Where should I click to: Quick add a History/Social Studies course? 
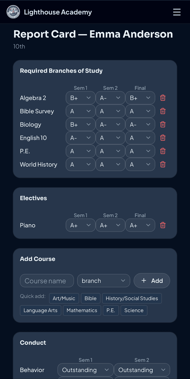pos(132,298)
